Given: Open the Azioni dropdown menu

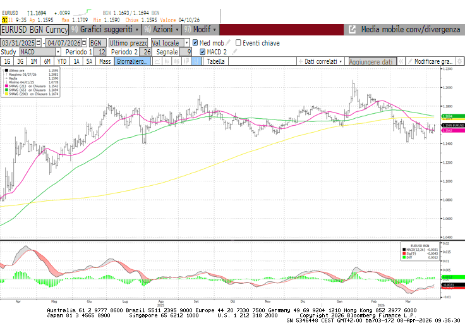Looking at the screenshot, I should (162, 29).
